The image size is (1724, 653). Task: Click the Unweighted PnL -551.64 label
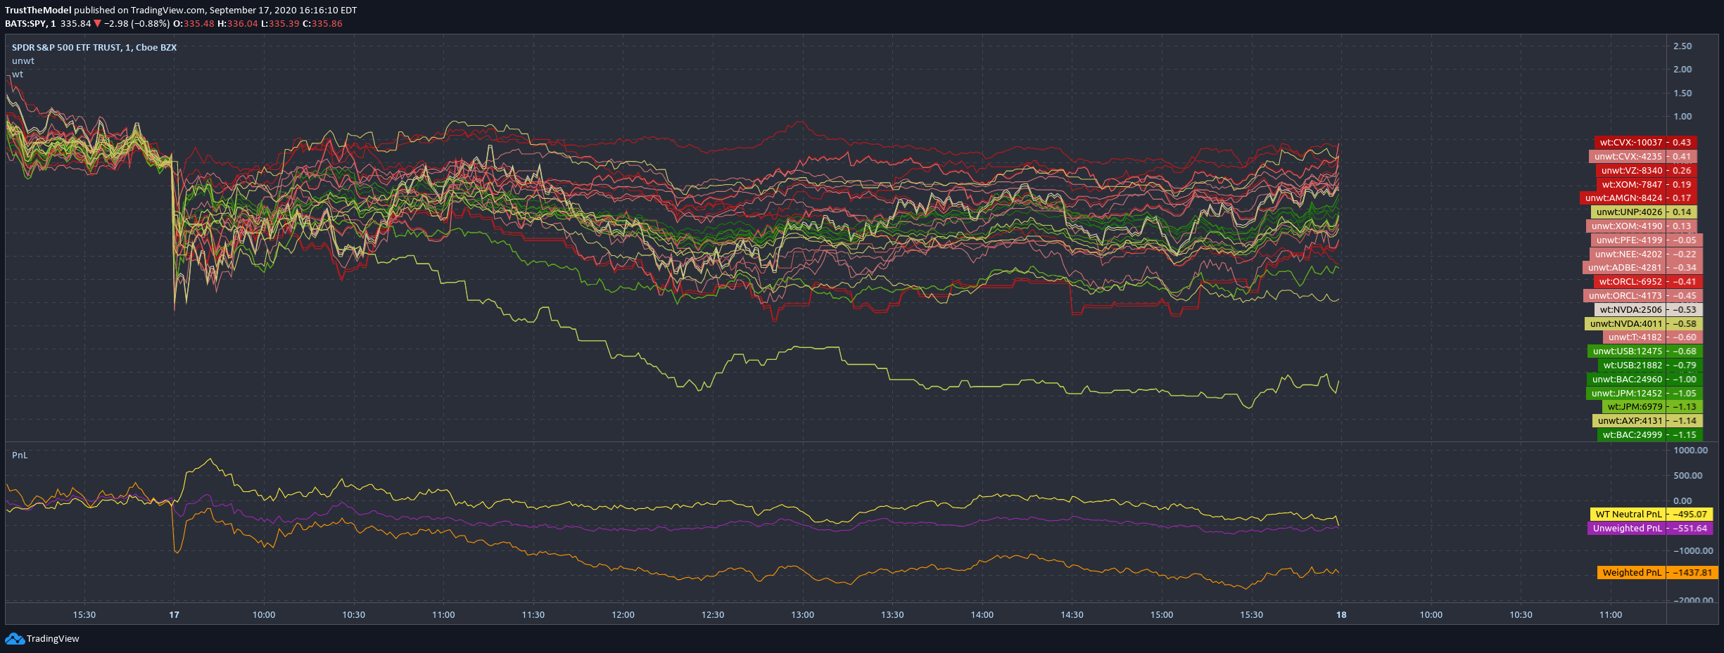click(x=1650, y=528)
